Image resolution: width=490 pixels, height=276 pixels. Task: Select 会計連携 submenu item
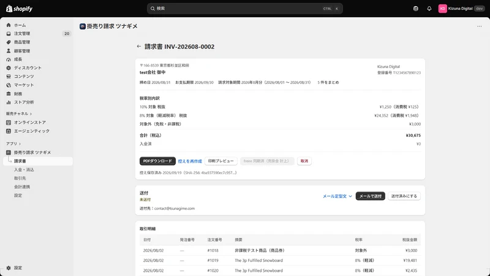click(x=22, y=187)
